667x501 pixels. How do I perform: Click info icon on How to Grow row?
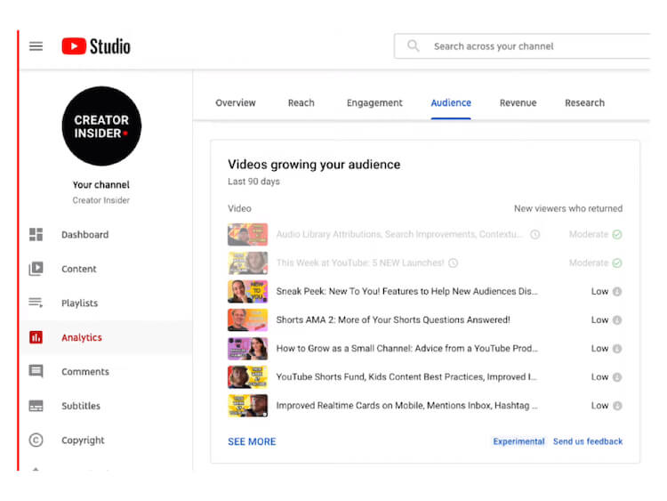(617, 349)
